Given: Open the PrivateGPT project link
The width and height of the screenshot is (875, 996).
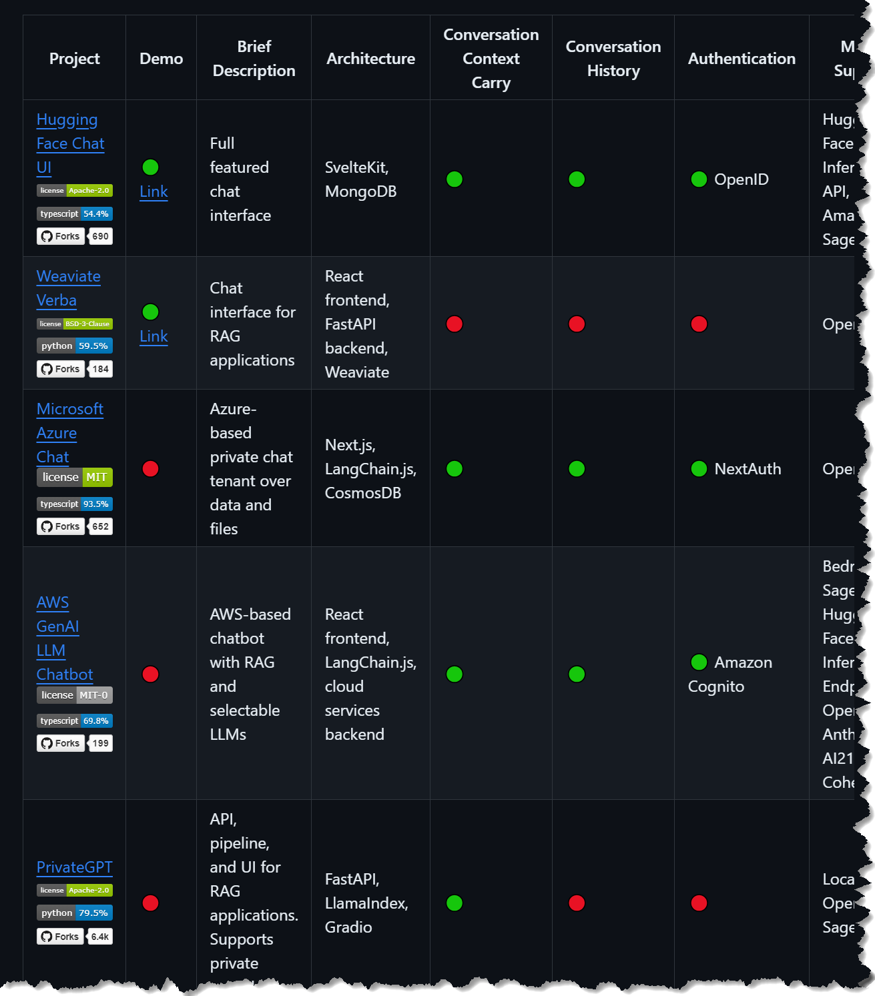Looking at the screenshot, I should point(74,867).
